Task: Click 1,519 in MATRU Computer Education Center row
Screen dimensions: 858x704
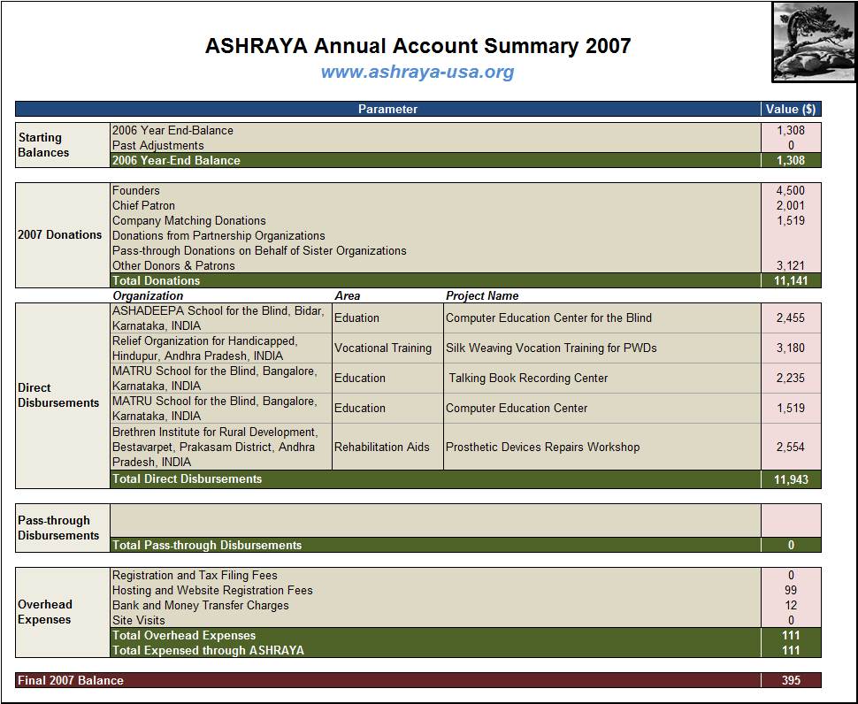Action: tap(791, 408)
